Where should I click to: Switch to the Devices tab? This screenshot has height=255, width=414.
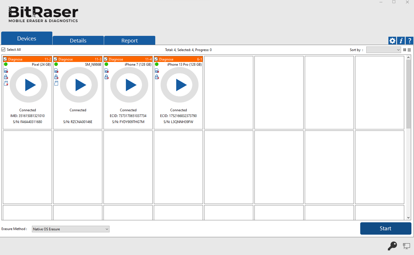[x=27, y=38]
